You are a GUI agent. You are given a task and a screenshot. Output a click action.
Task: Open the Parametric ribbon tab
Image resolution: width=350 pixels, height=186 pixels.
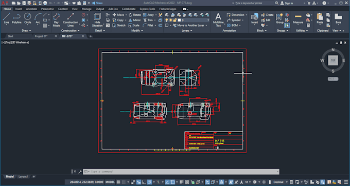[47, 9]
